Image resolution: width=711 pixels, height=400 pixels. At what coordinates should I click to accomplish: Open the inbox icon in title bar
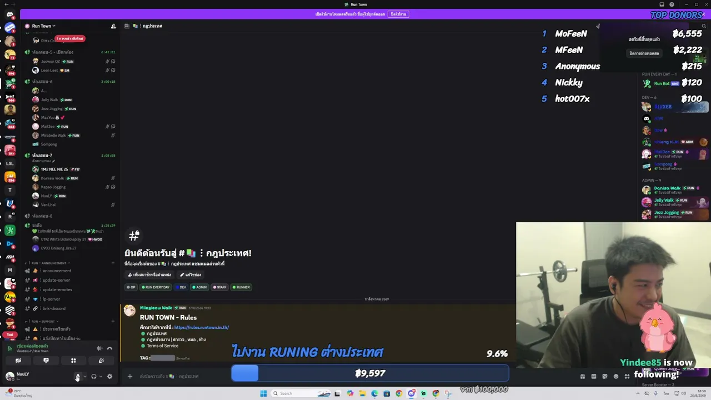(662, 4)
